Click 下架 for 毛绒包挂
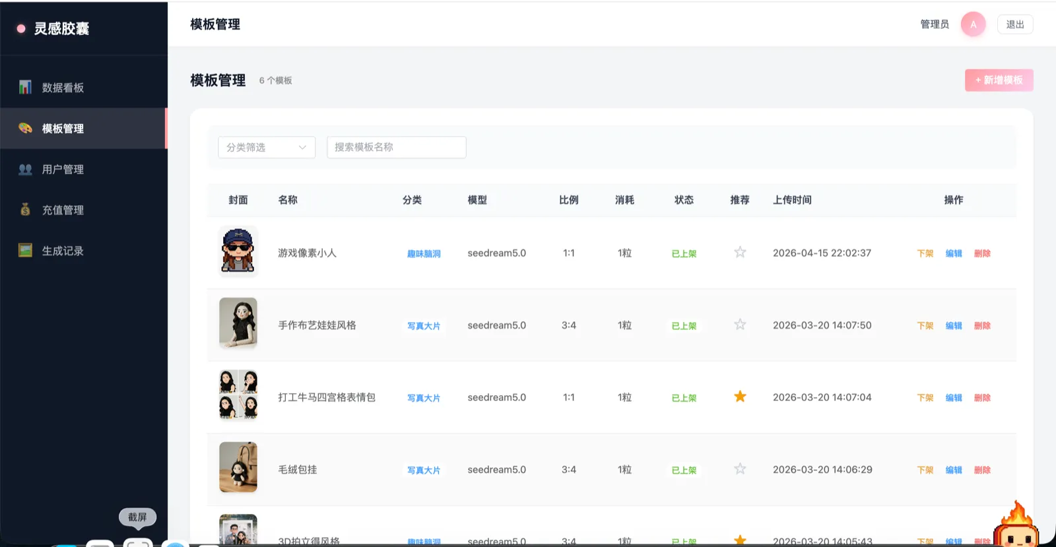 click(x=925, y=470)
